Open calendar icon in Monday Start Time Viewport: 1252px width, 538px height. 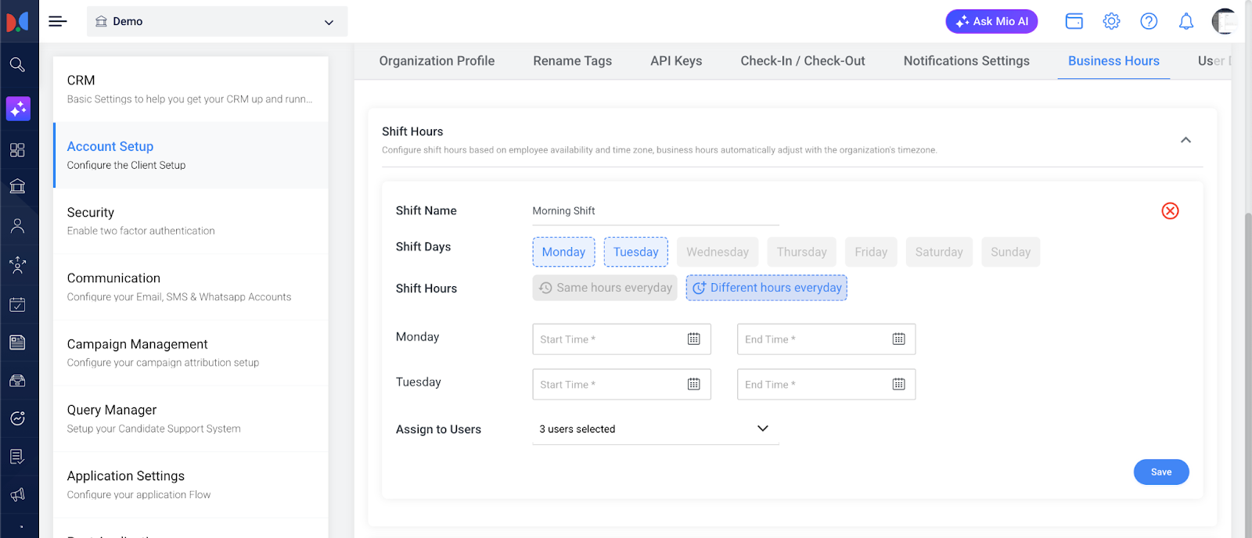point(693,339)
